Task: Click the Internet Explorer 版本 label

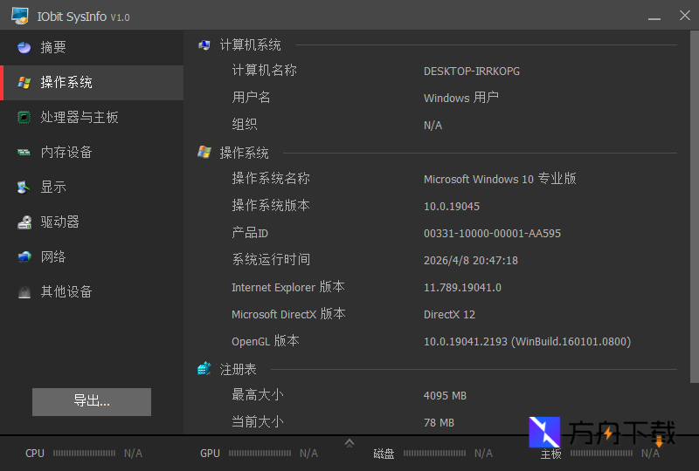Action: (x=288, y=287)
